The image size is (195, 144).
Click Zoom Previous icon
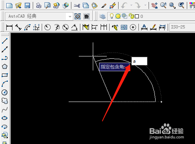[x=181, y=5]
